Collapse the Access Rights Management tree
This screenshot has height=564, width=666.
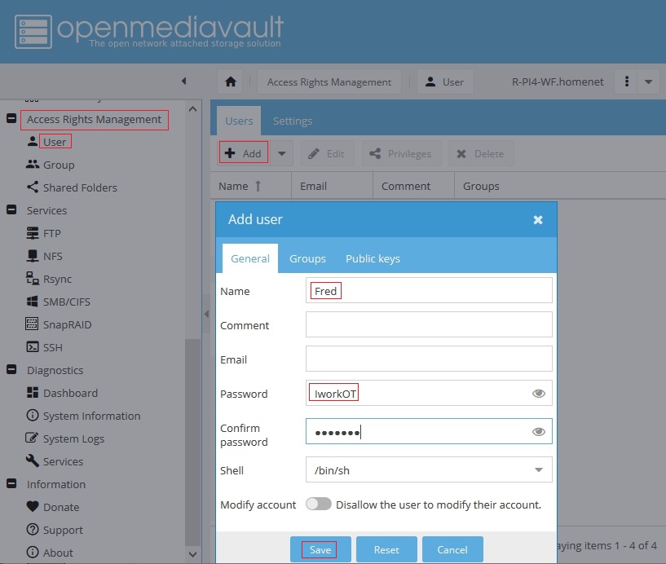[11, 119]
